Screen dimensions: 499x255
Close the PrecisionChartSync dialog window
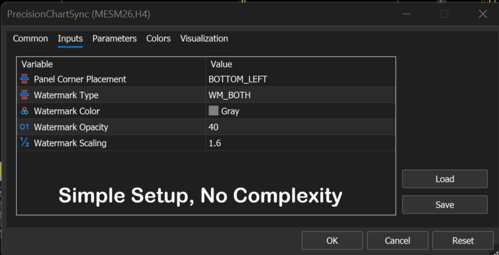coord(483,14)
